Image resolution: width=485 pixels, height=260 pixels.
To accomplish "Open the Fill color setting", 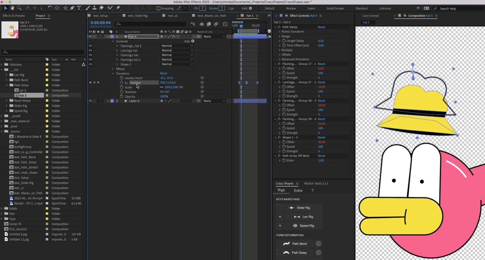I will point(202,8).
